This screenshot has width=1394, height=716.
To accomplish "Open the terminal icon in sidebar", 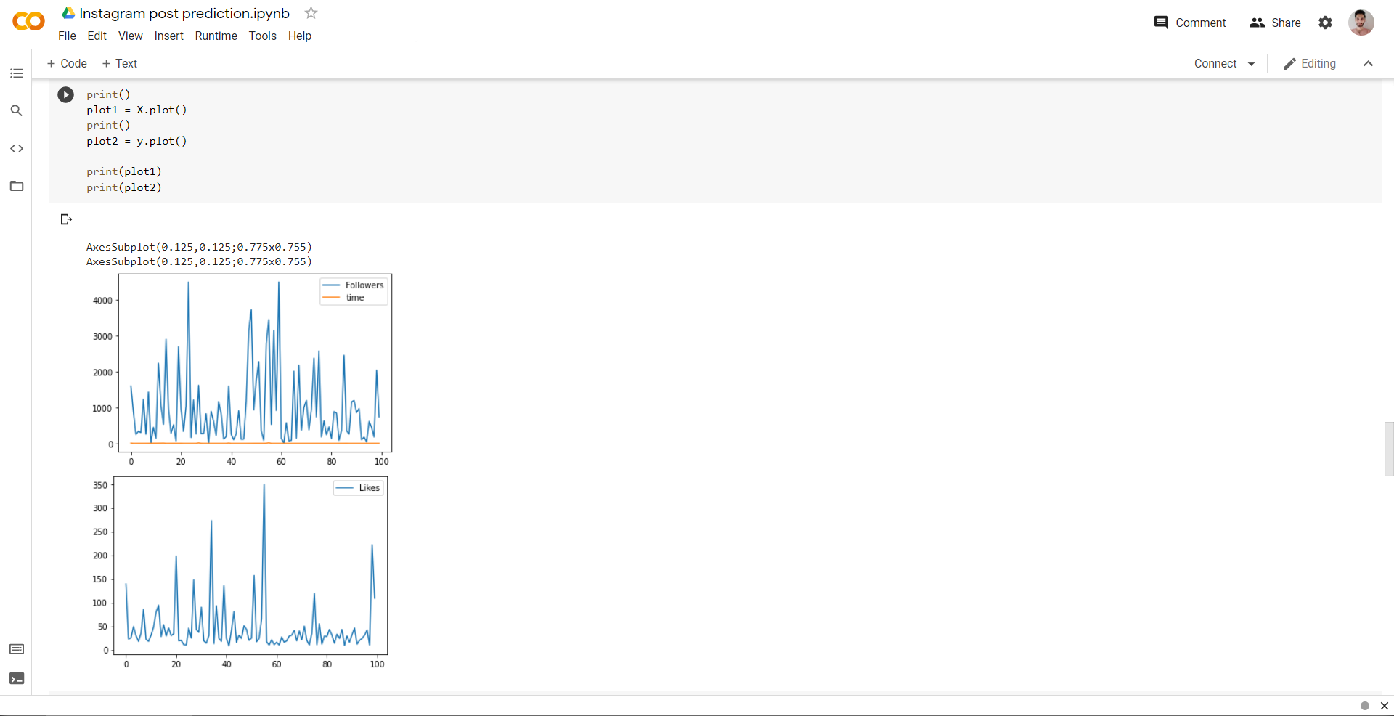I will pyautogui.click(x=17, y=678).
